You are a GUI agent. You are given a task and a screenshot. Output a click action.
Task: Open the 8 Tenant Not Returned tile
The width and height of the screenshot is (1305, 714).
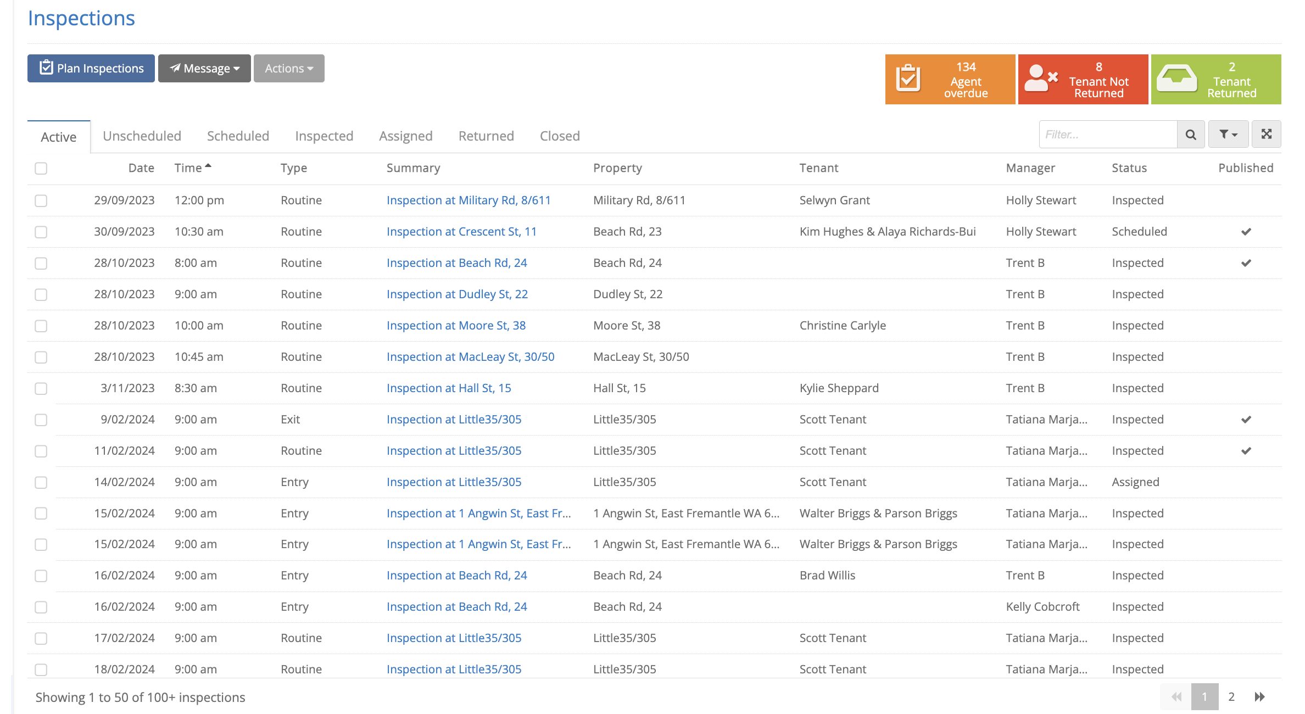point(1083,79)
